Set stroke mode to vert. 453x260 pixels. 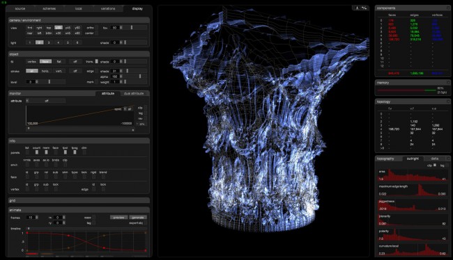tap(59, 71)
